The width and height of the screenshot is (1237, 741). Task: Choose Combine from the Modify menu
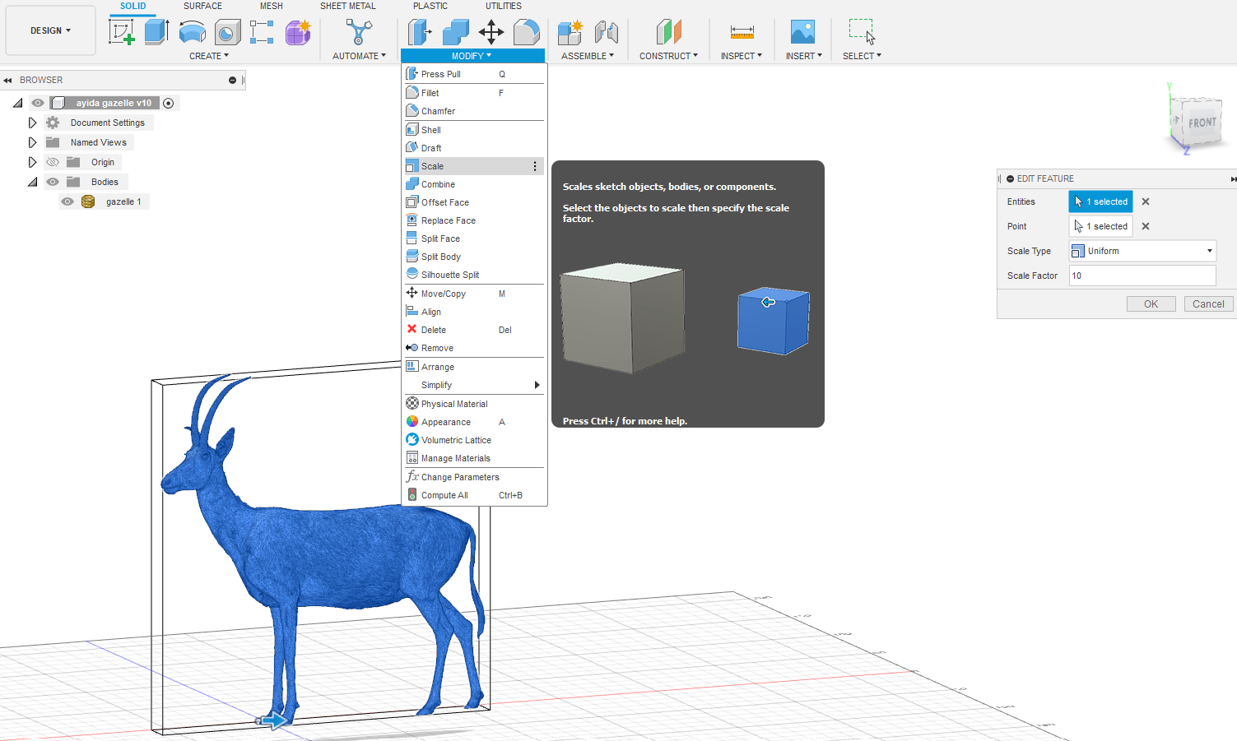pyautogui.click(x=436, y=183)
